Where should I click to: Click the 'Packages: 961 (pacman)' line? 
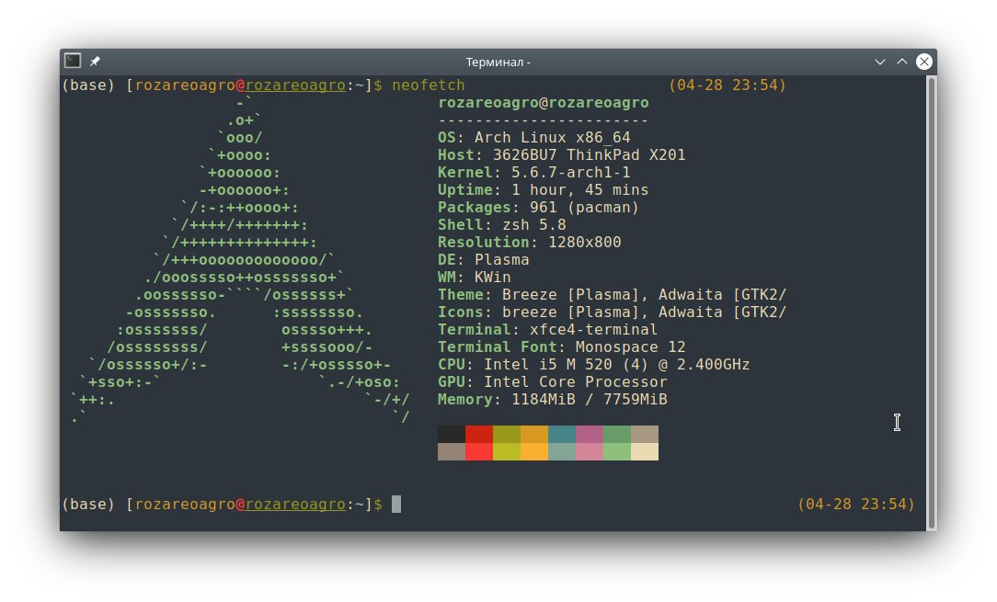pos(539,207)
